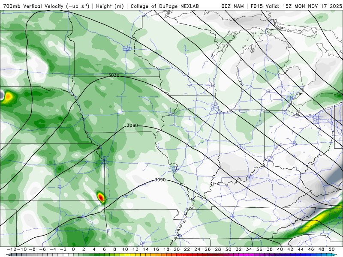
Task: Click the 32 value on the color scale
Action: (239, 249)
